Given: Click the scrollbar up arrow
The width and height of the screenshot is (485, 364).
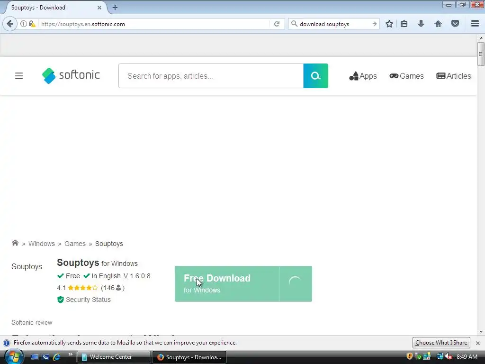Looking at the screenshot, I should pos(481,38).
